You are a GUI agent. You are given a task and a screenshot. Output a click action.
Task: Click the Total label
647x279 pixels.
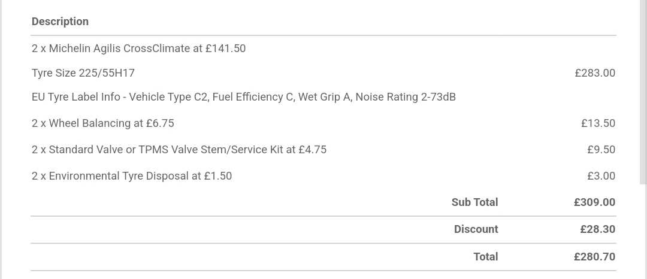tap(485, 257)
